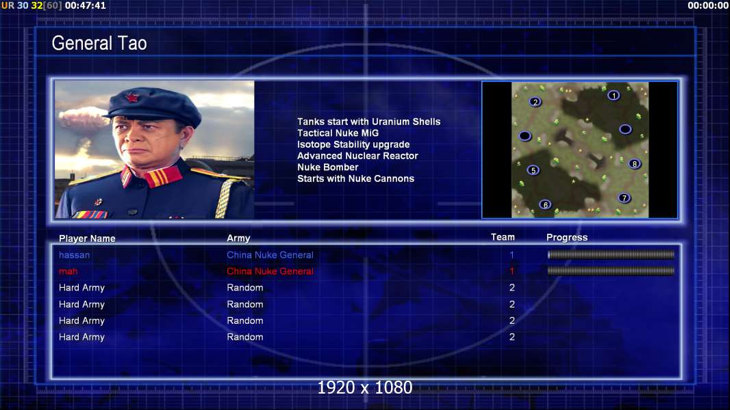
Task: Click the blank start marker between markers 1 and 8
Action: (x=625, y=129)
